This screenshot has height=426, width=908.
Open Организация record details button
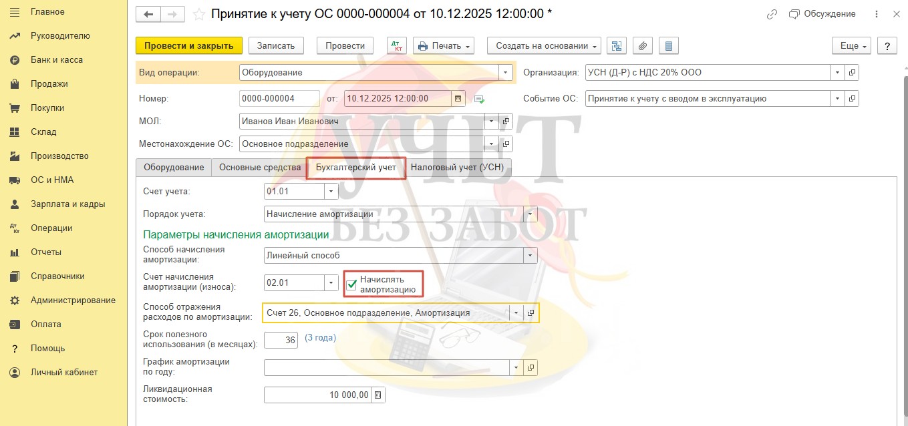click(852, 72)
